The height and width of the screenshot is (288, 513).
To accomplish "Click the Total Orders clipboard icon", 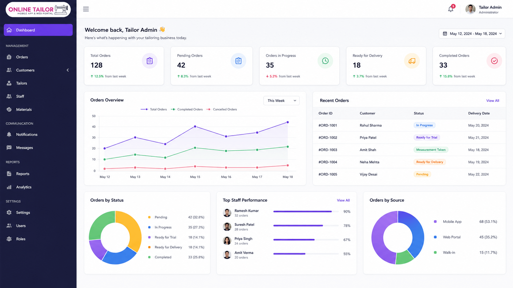I will [150, 61].
